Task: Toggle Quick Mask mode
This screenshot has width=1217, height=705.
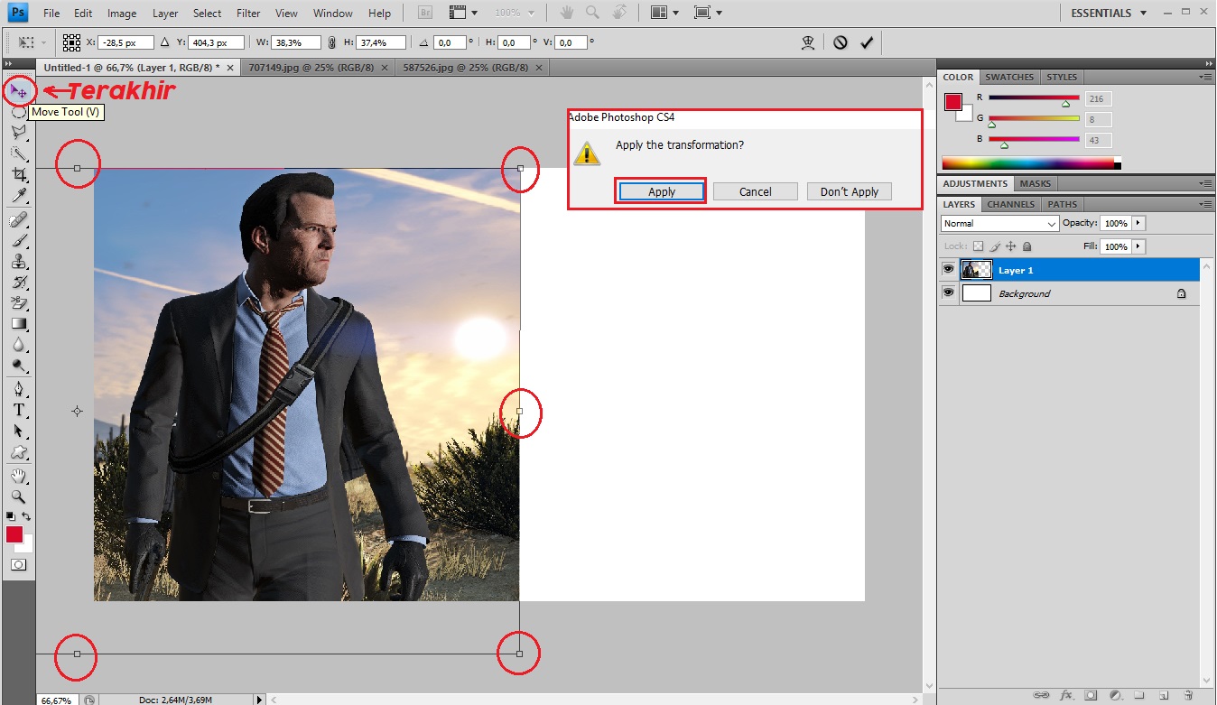Action: [x=18, y=564]
